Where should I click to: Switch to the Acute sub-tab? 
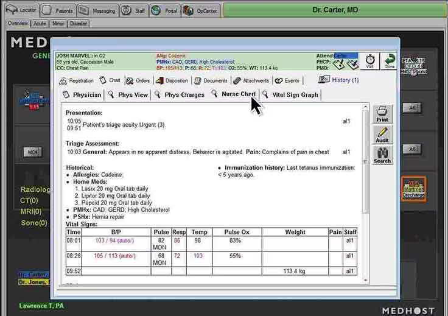click(x=40, y=23)
